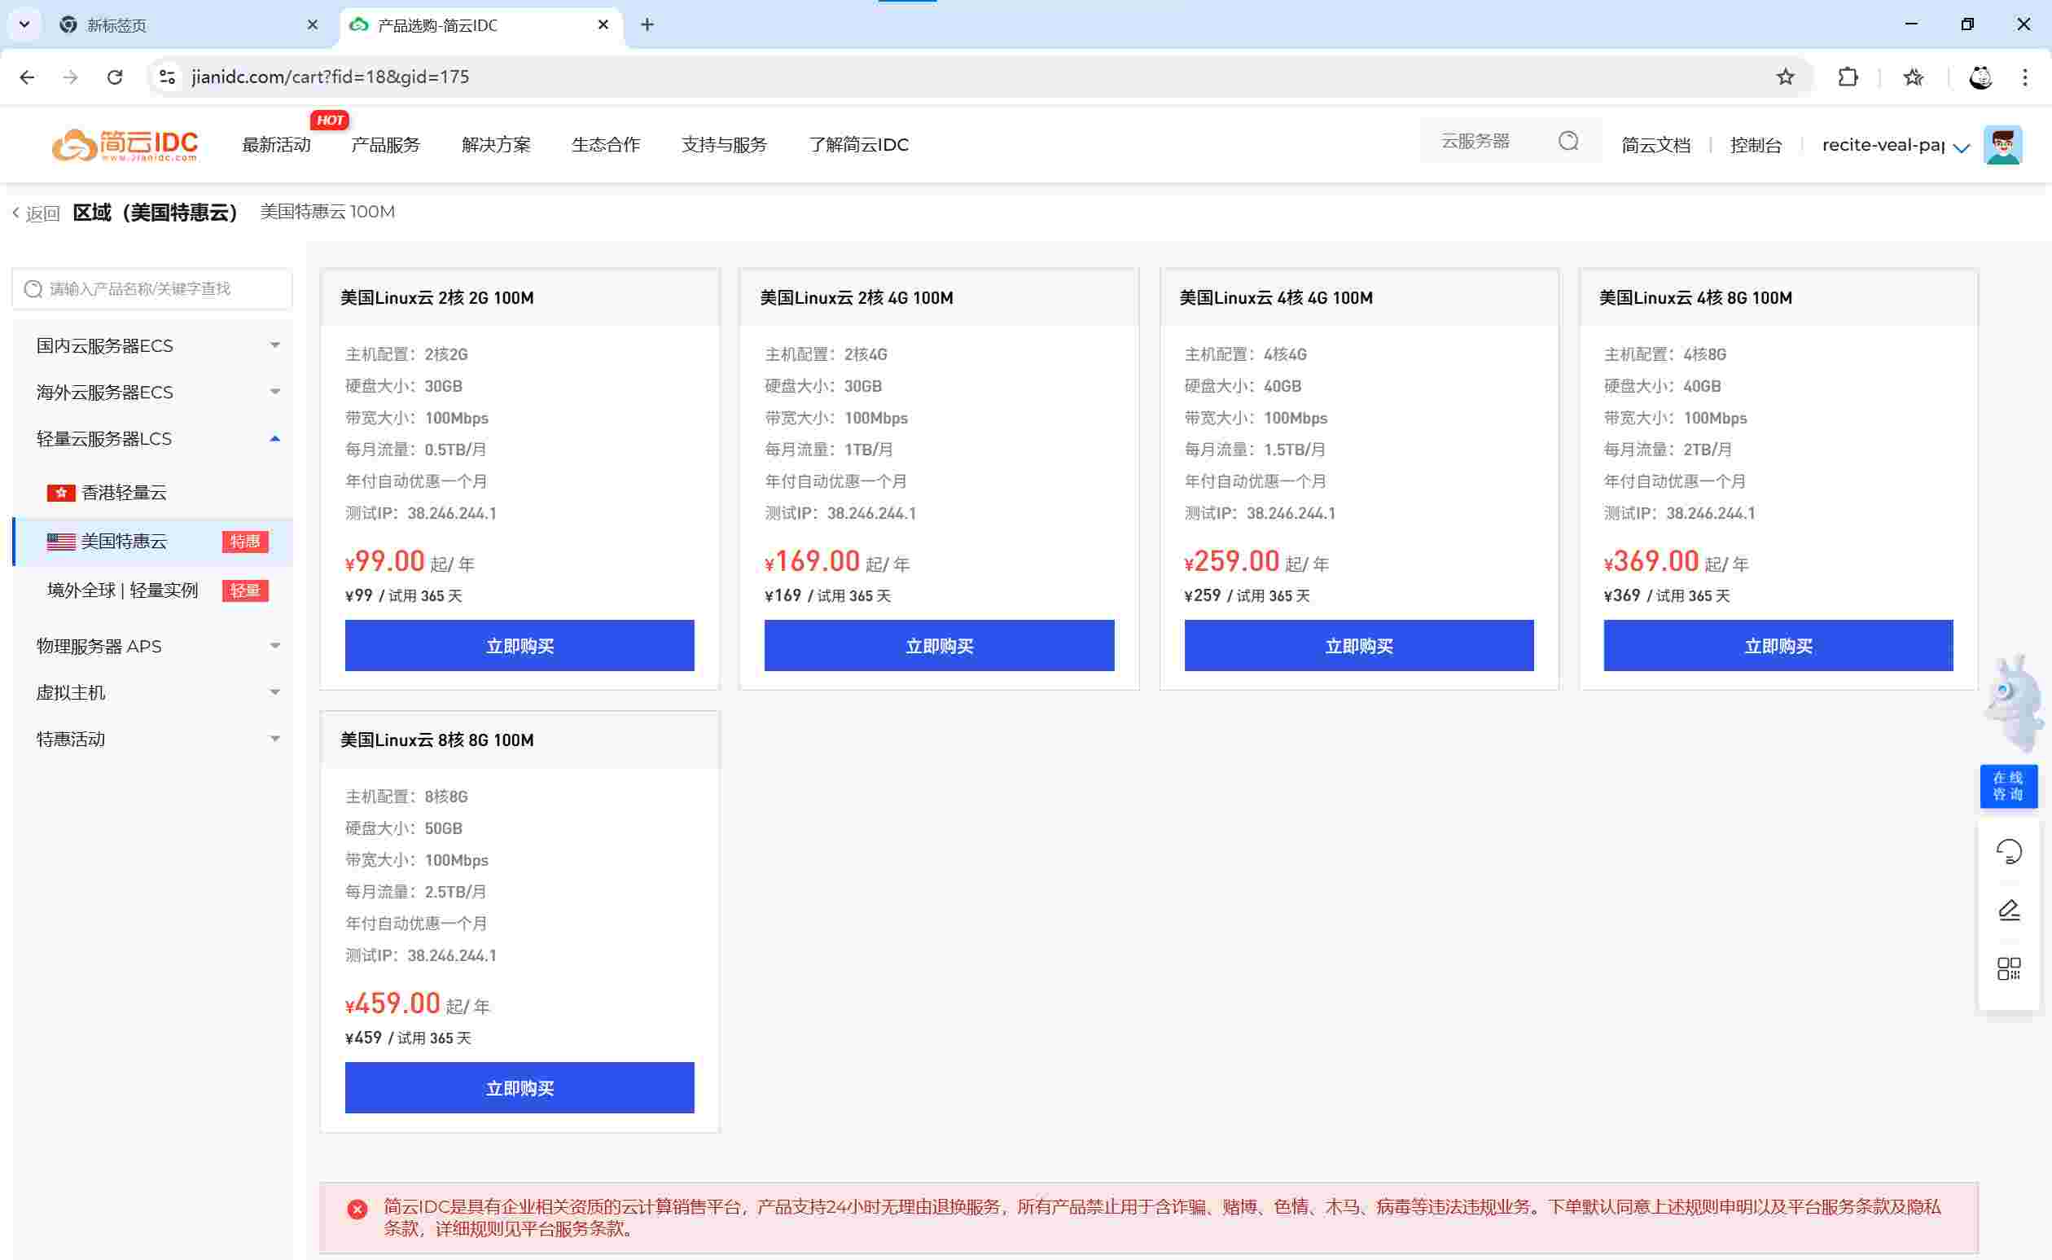
Task: Collapse 轻量云服务器LCS category
Action: [152, 439]
